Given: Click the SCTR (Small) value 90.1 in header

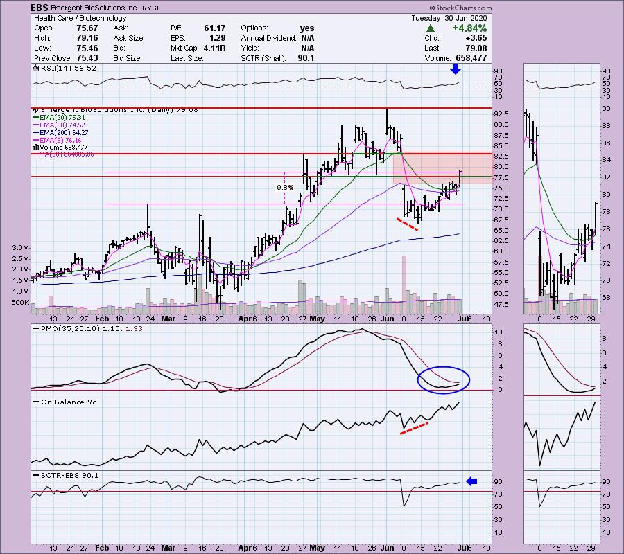Looking at the screenshot, I should click(306, 58).
